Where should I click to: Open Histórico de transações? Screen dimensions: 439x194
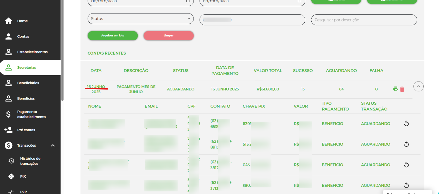click(30, 161)
